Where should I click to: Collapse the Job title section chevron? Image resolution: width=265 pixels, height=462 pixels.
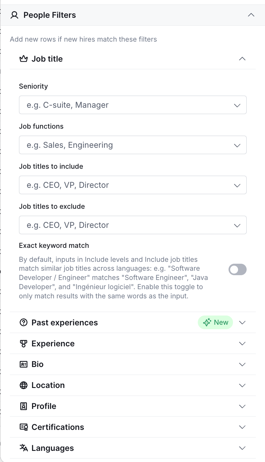(242, 59)
